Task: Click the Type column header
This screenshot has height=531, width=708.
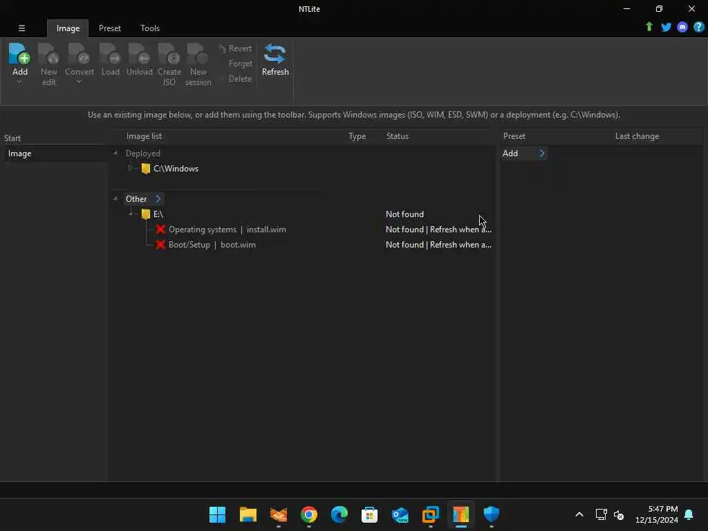Action: (x=357, y=136)
